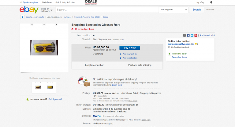Go to Help & Contact

click(x=68, y=2)
